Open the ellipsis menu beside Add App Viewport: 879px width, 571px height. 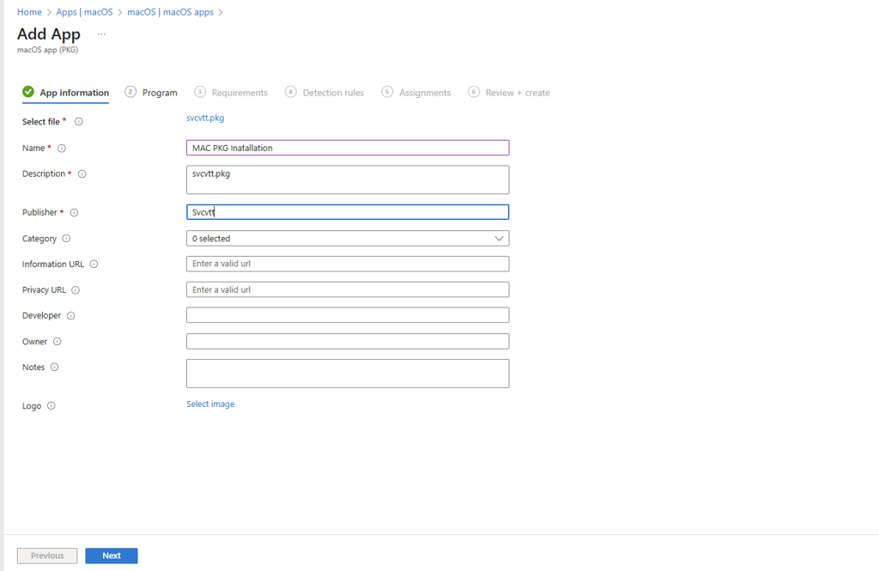101,34
